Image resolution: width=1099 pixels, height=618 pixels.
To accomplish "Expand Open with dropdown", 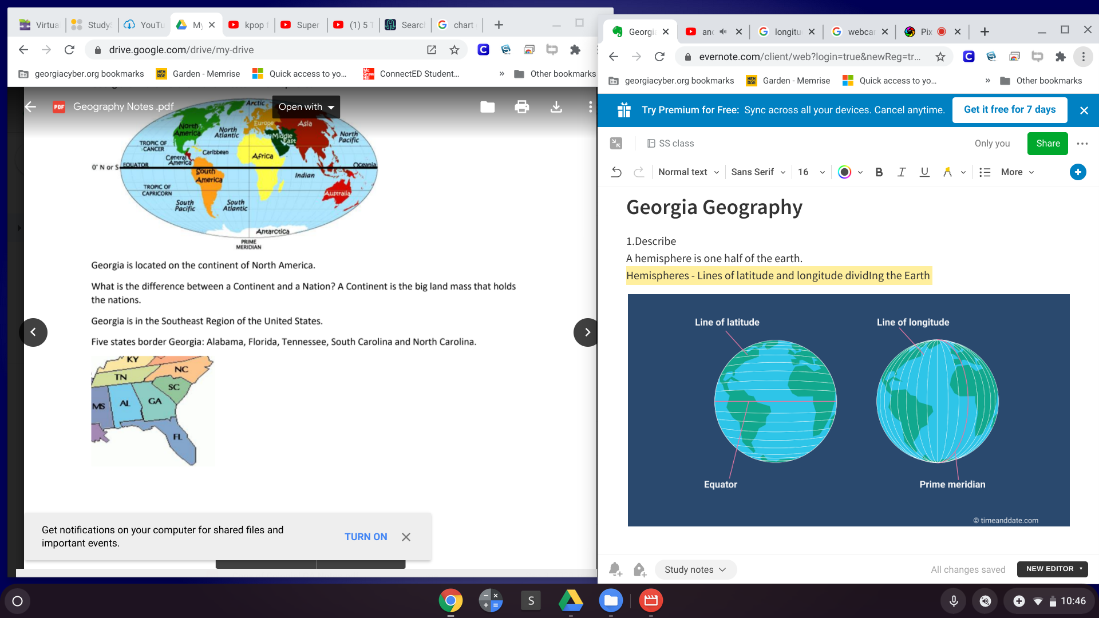I will click(306, 107).
